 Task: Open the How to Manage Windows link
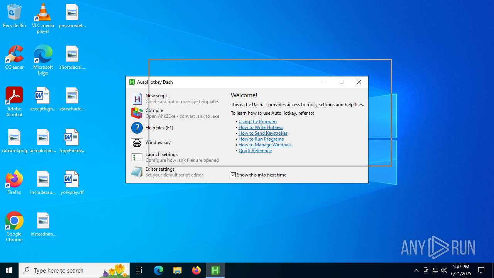click(265, 145)
